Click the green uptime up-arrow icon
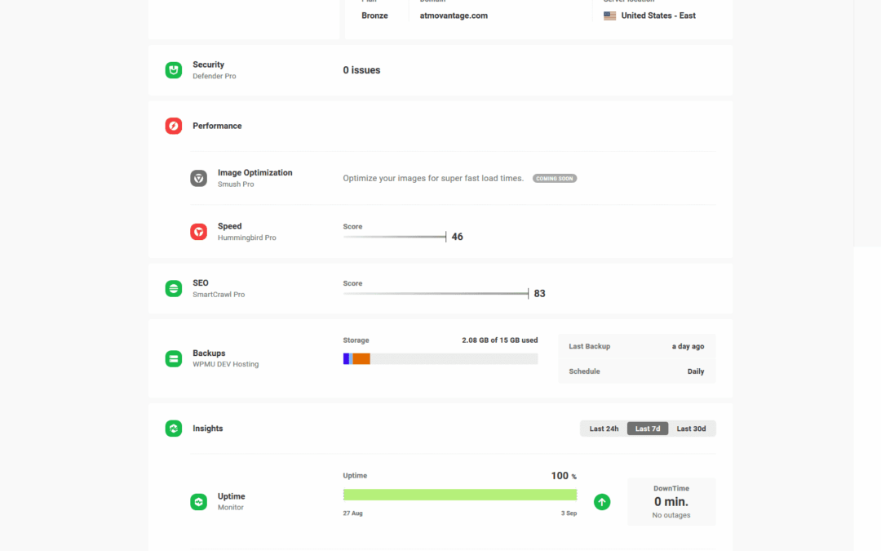This screenshot has height=551, width=881. 602,502
